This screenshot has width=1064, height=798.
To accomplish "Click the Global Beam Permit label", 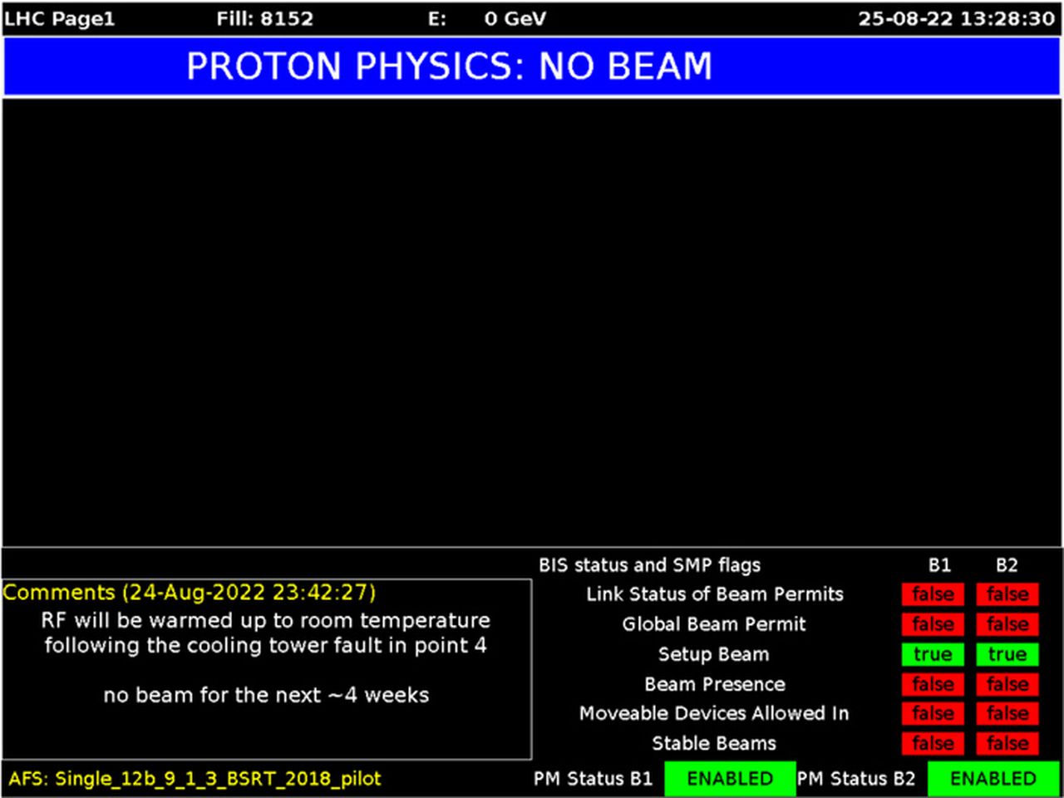I will [x=714, y=624].
